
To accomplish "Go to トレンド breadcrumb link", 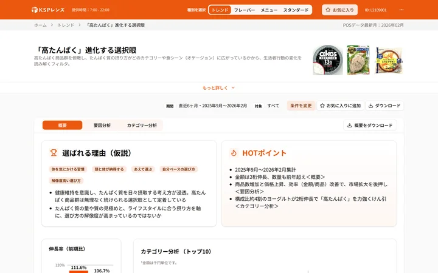I will pyautogui.click(x=66, y=25).
